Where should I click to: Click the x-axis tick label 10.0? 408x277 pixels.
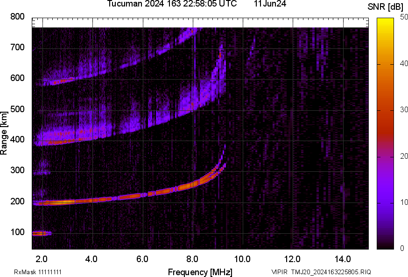click(242, 259)
